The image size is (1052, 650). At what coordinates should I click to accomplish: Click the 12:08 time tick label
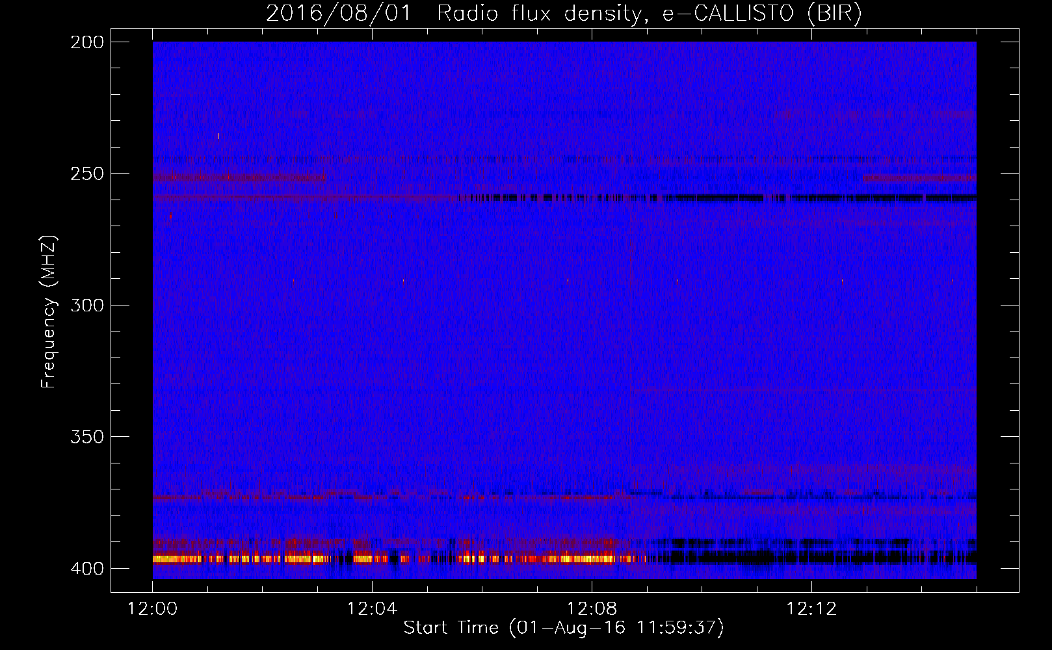coord(592,609)
